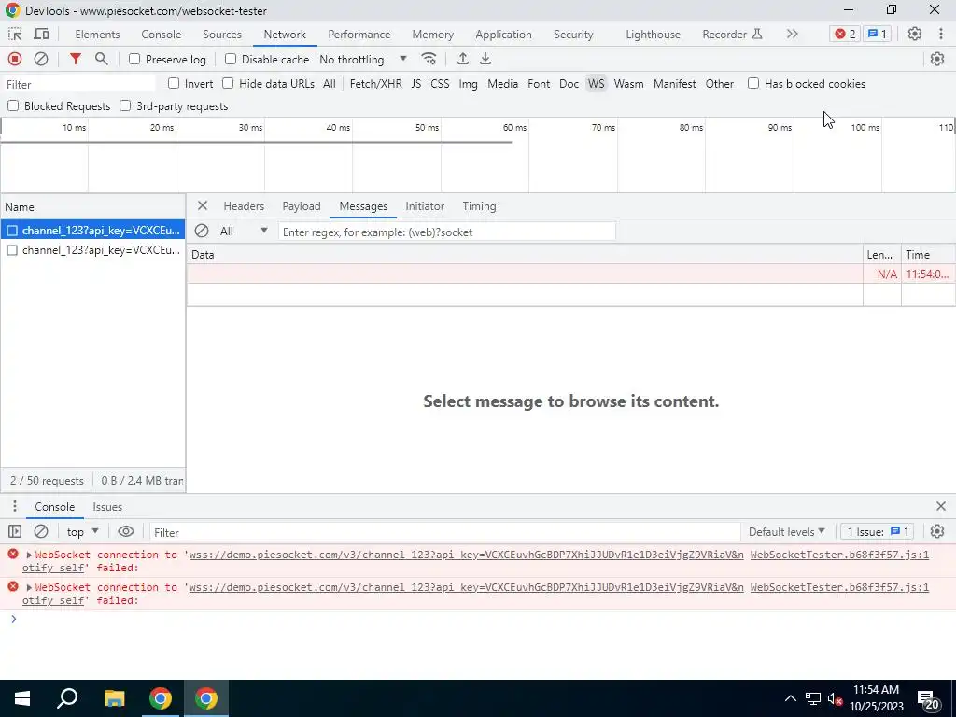
Task: Open Windows taskbar search
Action: (67, 698)
